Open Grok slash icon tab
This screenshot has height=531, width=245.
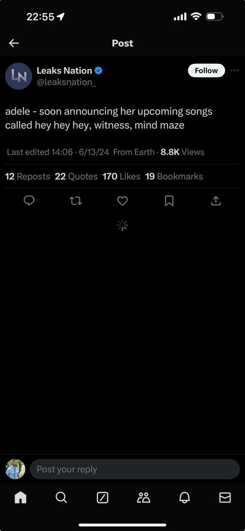point(102,497)
